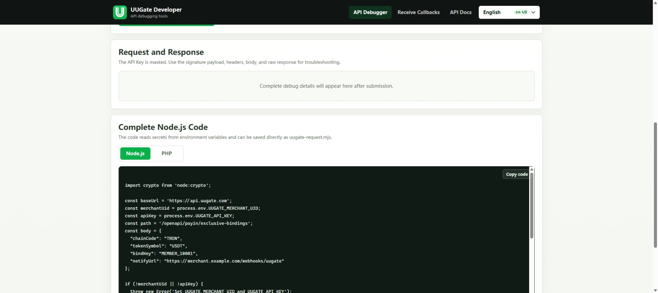Click the "API Key is masked" description text
Viewport: 658px width, 293px height.
click(229, 62)
